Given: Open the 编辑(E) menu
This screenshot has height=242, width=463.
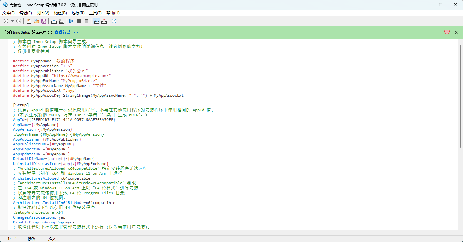Looking at the screenshot, I should point(25,13).
